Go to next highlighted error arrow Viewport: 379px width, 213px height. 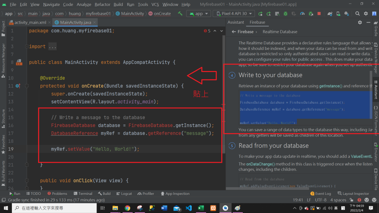(x=221, y=31)
